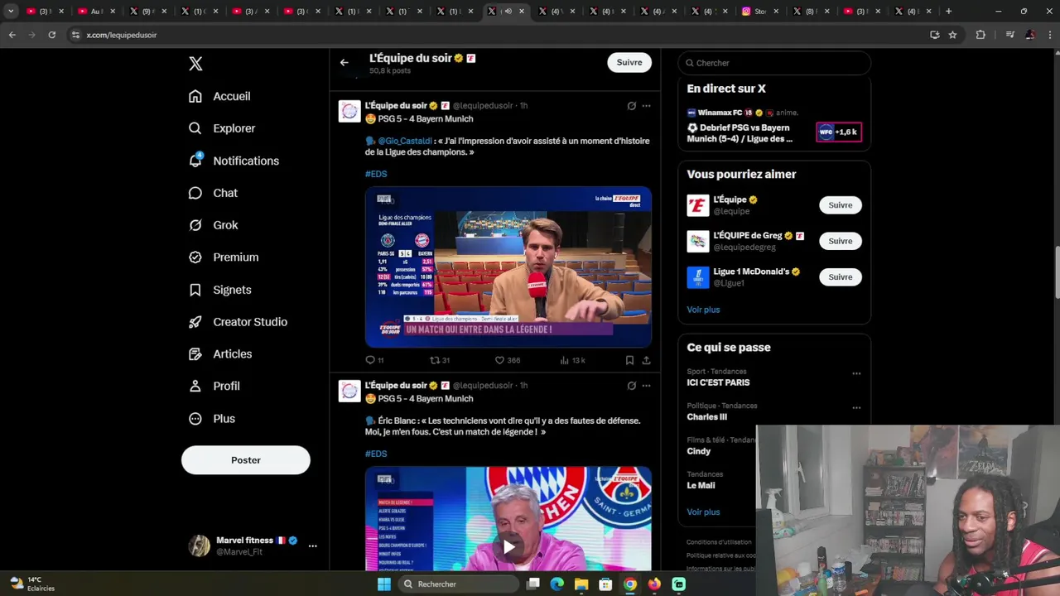The width and height of the screenshot is (1060, 596).
Task: Reply to tweet with 11 comments
Action: click(374, 360)
